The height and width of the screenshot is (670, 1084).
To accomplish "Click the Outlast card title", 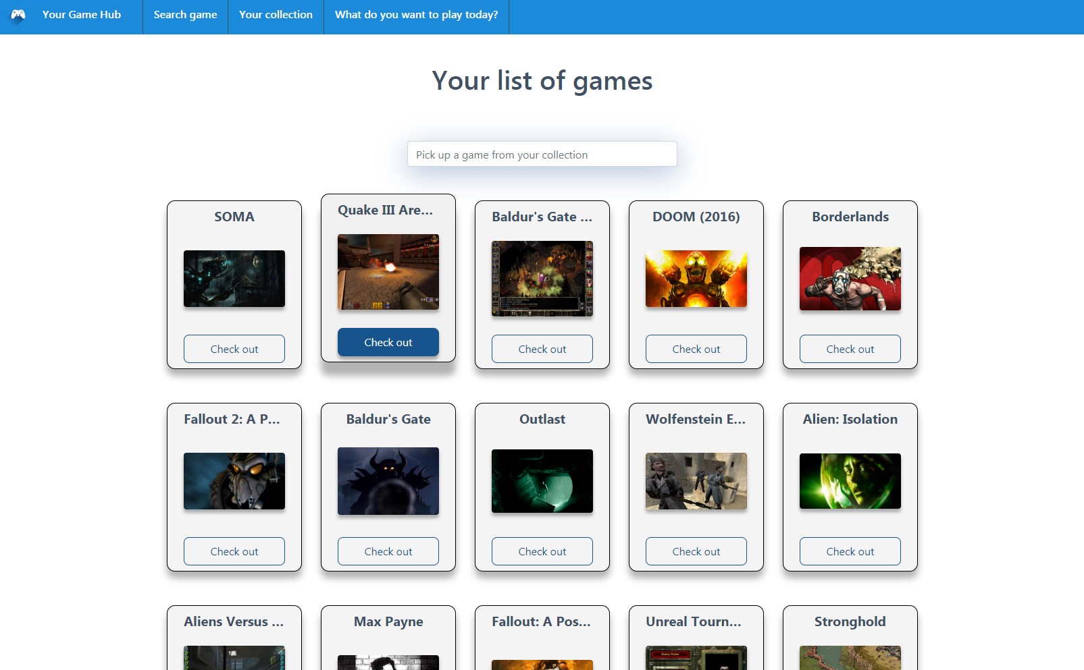I will (x=542, y=419).
